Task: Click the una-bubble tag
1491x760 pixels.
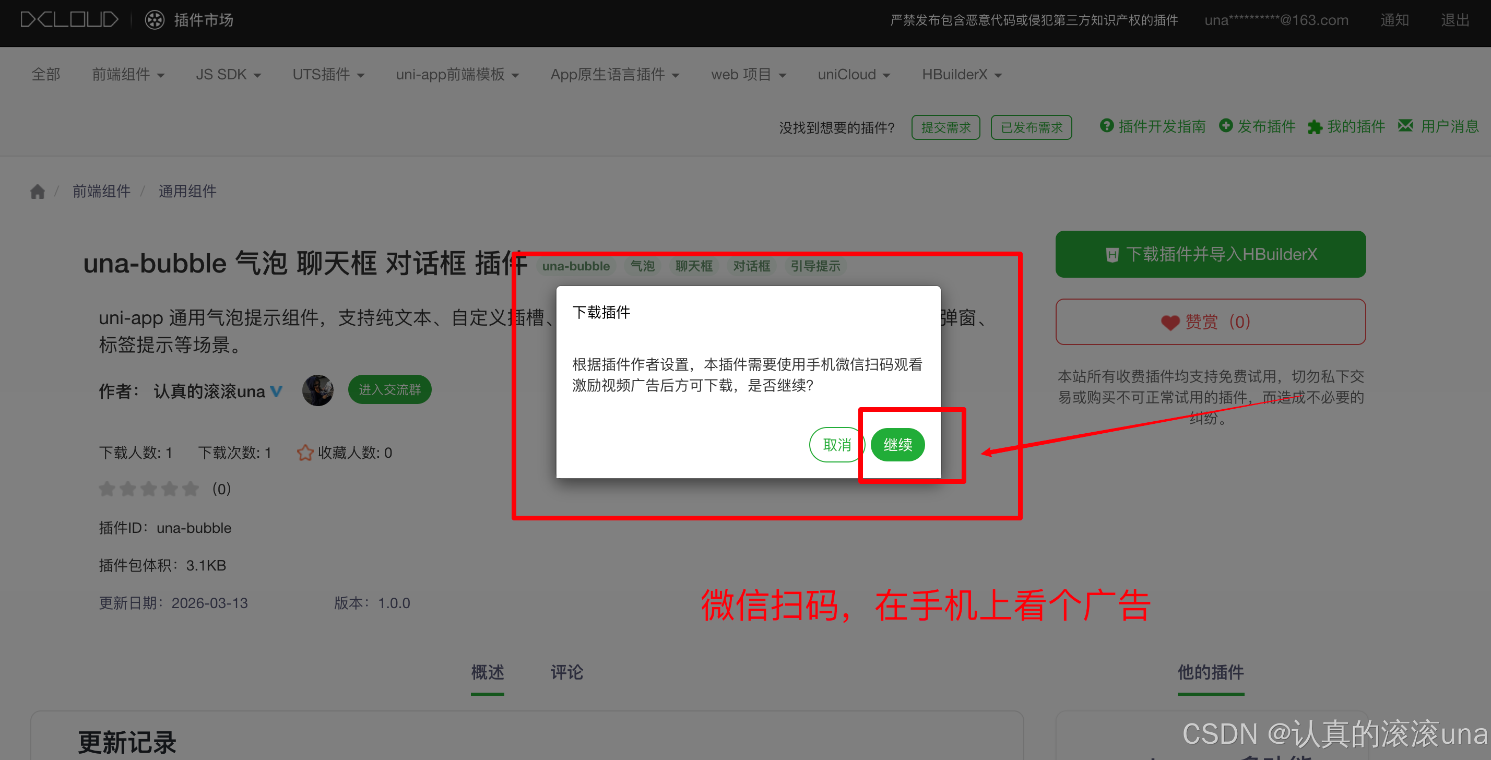Action: 575,266
